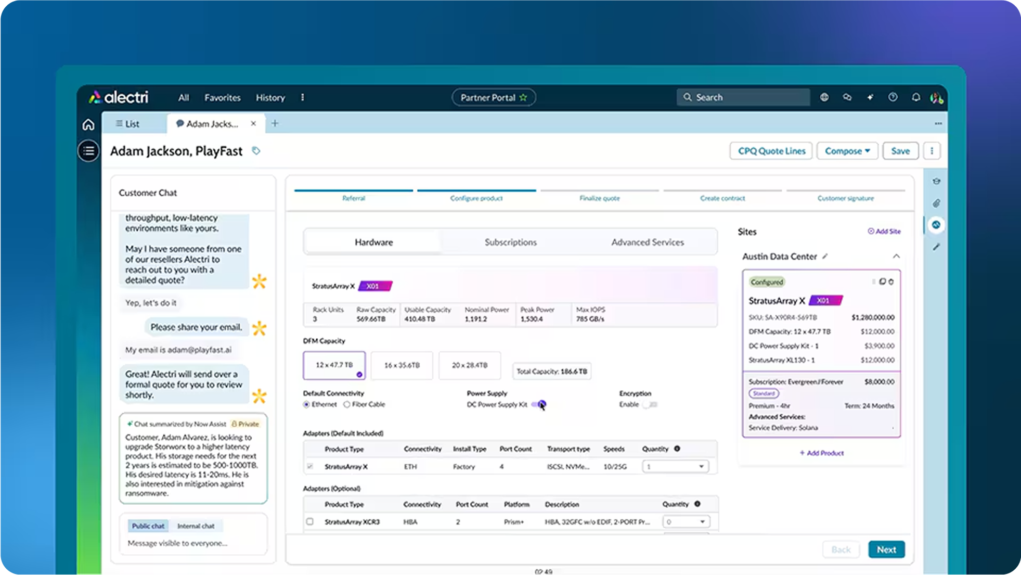
Task: Open the chat bubbles icon in top bar
Action: [x=847, y=97]
